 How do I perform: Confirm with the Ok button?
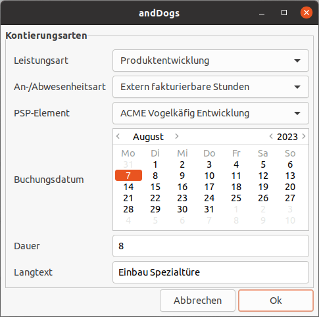tap(276, 301)
